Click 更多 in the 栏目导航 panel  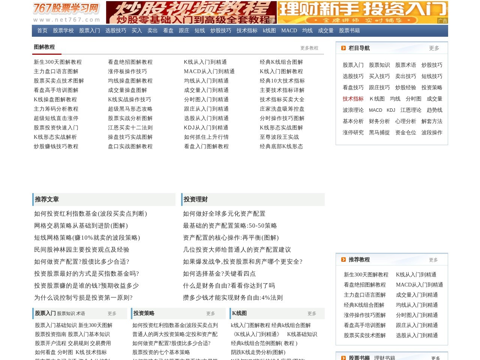tap(434, 48)
